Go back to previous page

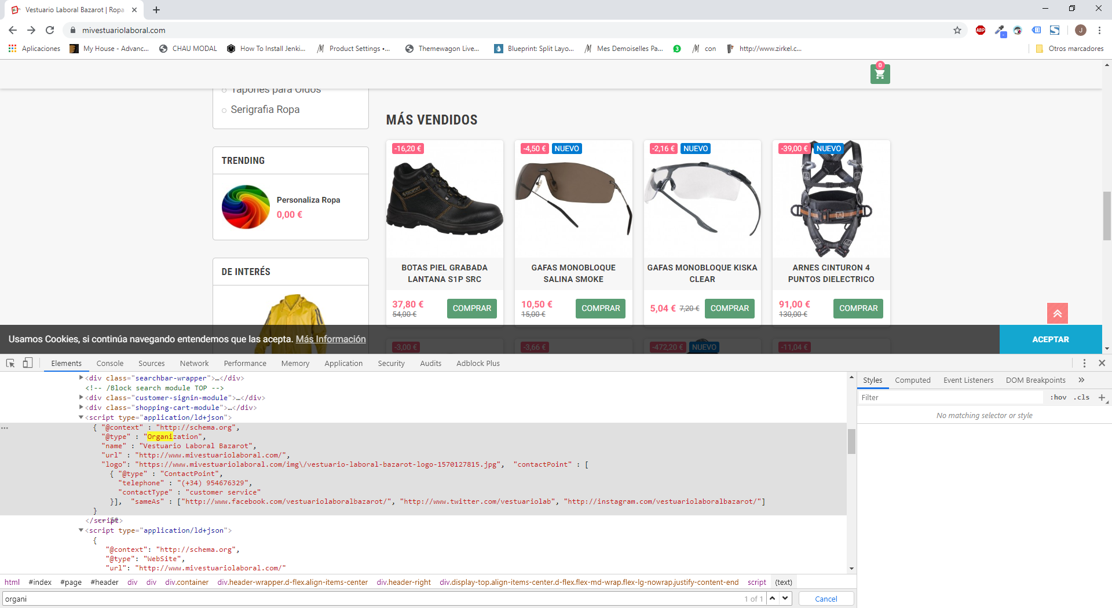tap(13, 30)
